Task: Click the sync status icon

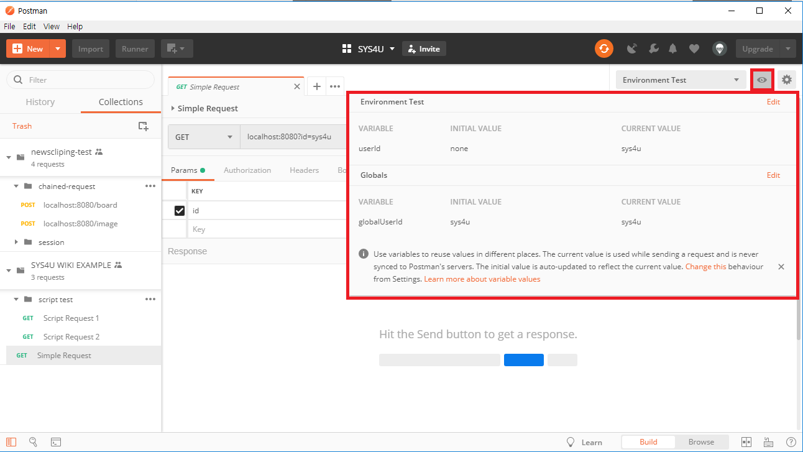Action: click(x=603, y=48)
